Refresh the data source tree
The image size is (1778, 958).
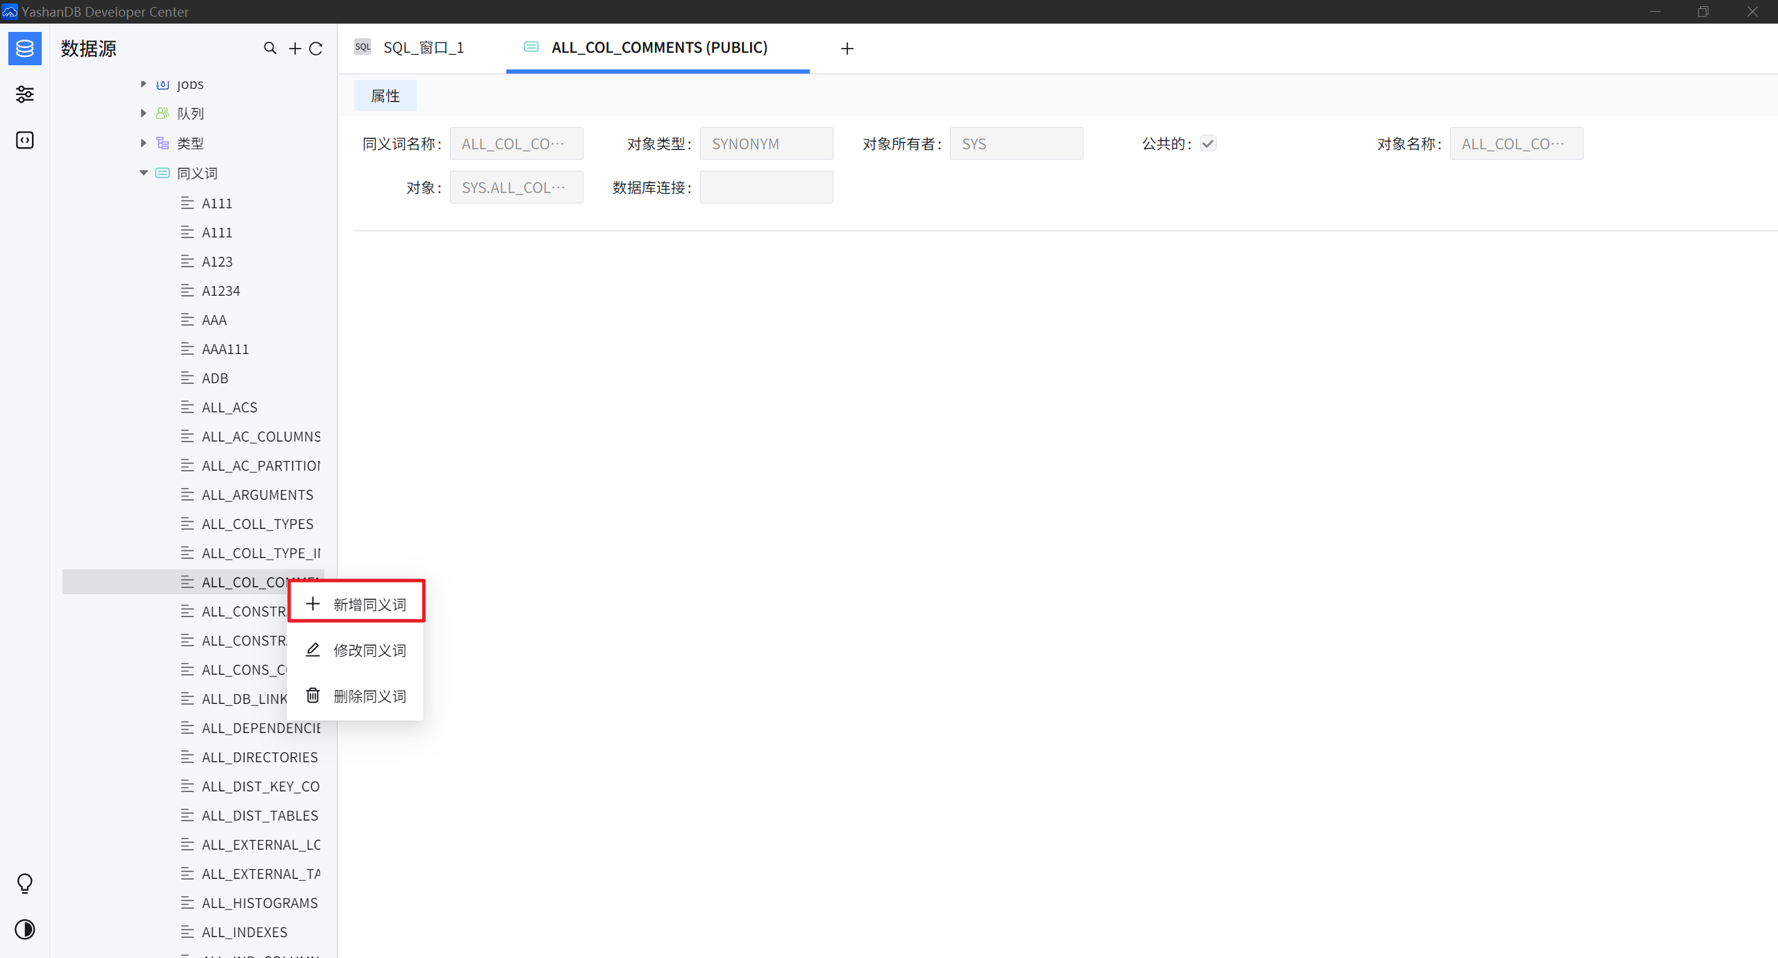[x=316, y=48]
